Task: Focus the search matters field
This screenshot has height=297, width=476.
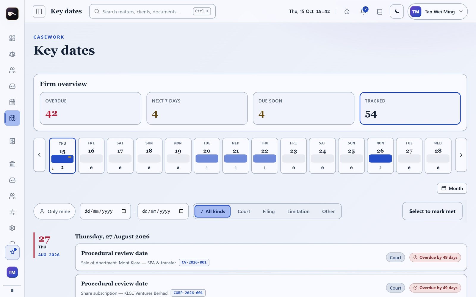Action: (152, 12)
